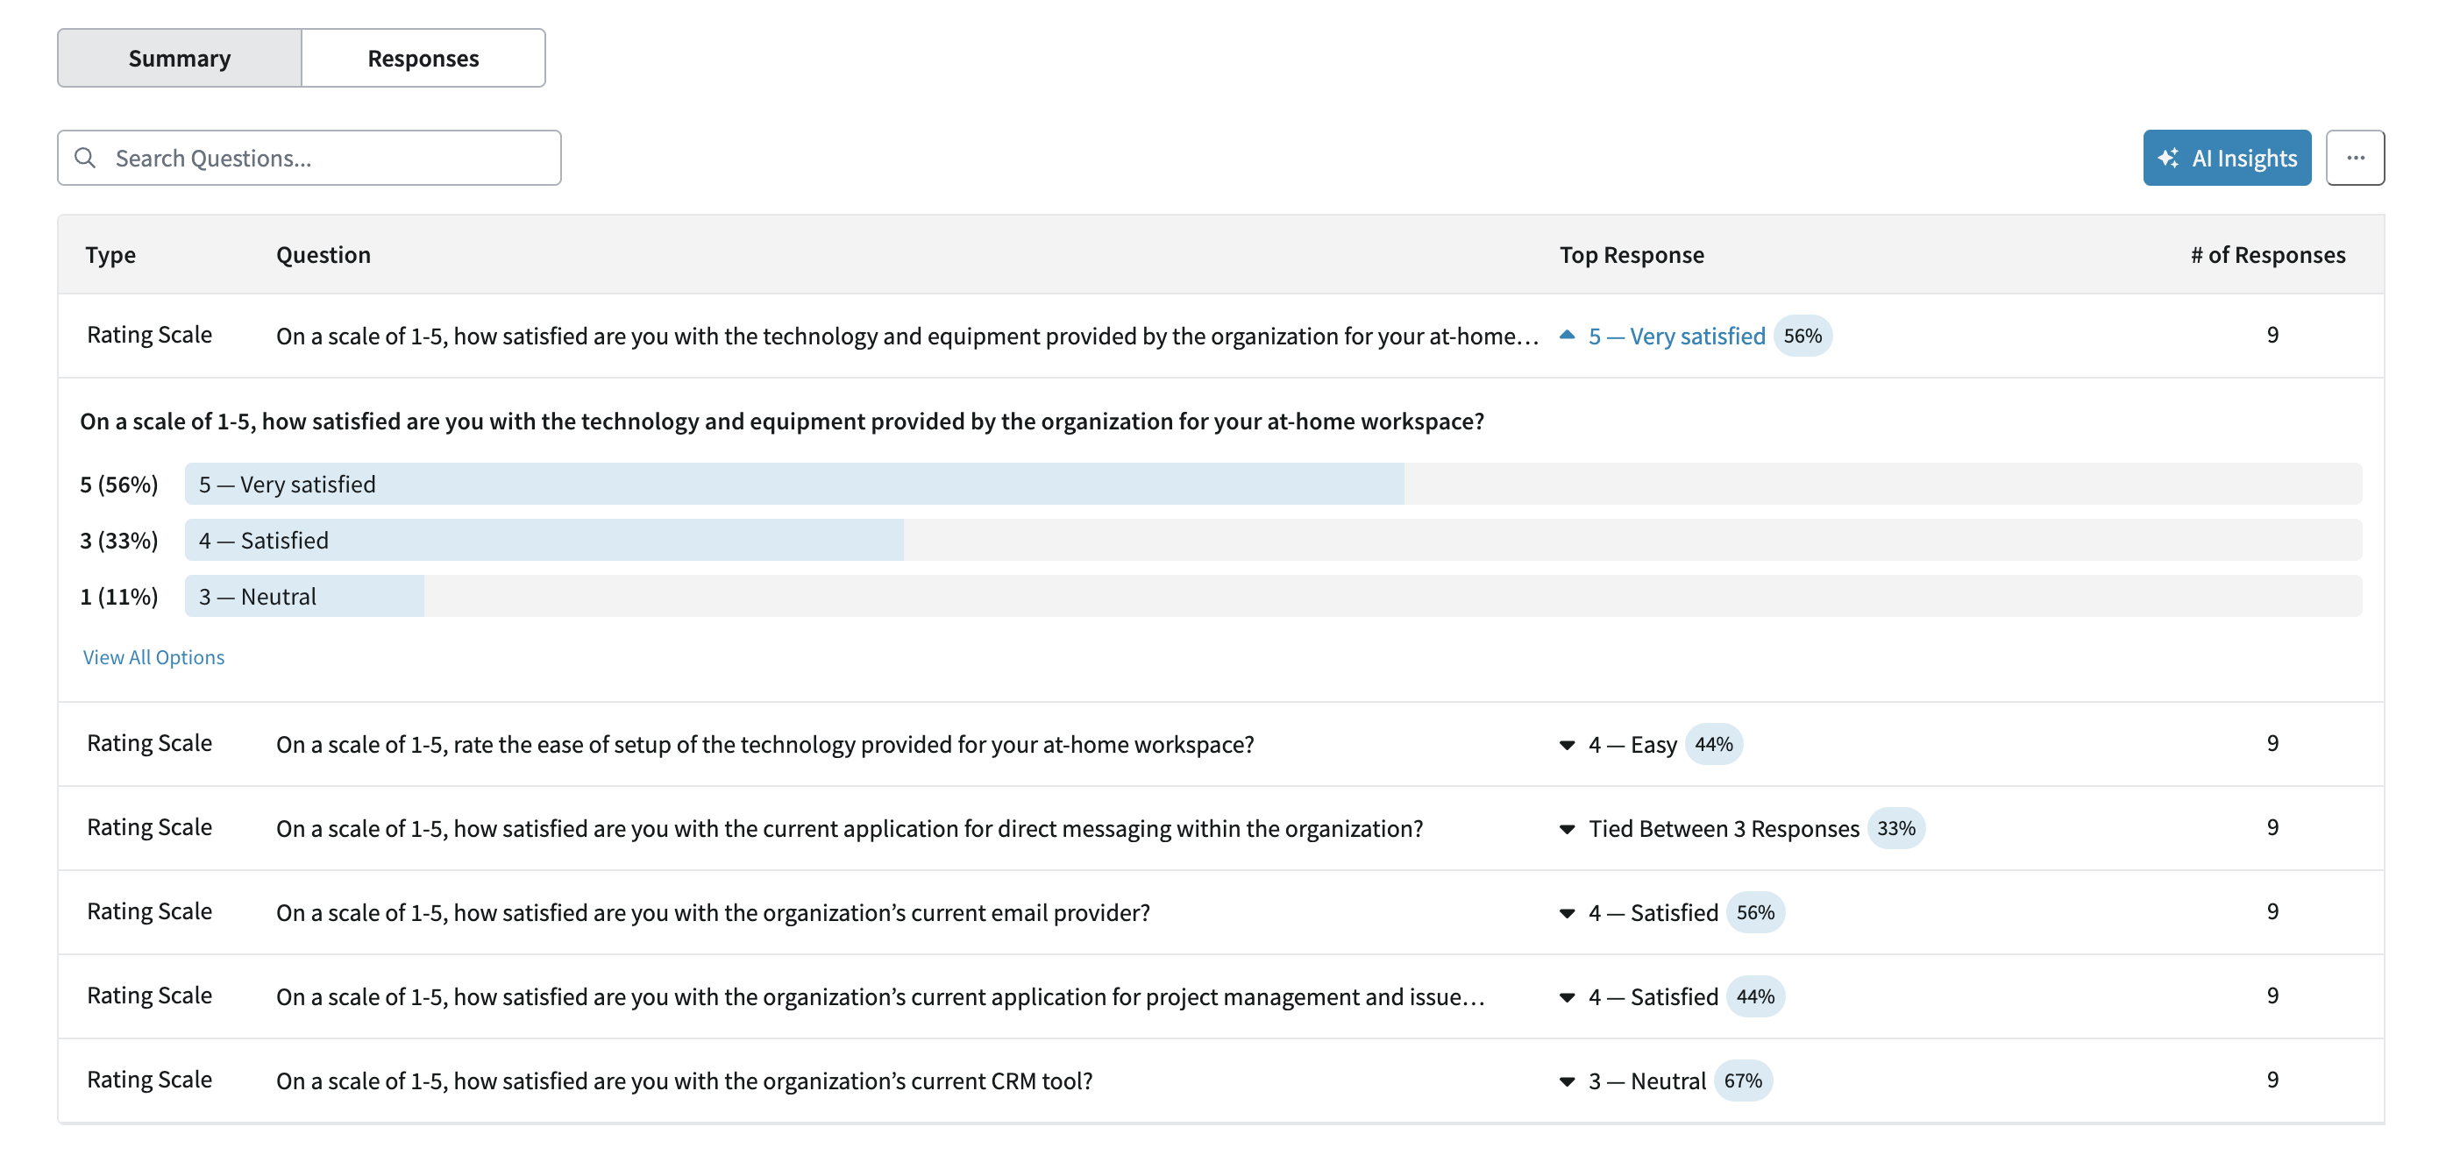
Task: Expand the project management response arrow
Action: click(x=1567, y=997)
